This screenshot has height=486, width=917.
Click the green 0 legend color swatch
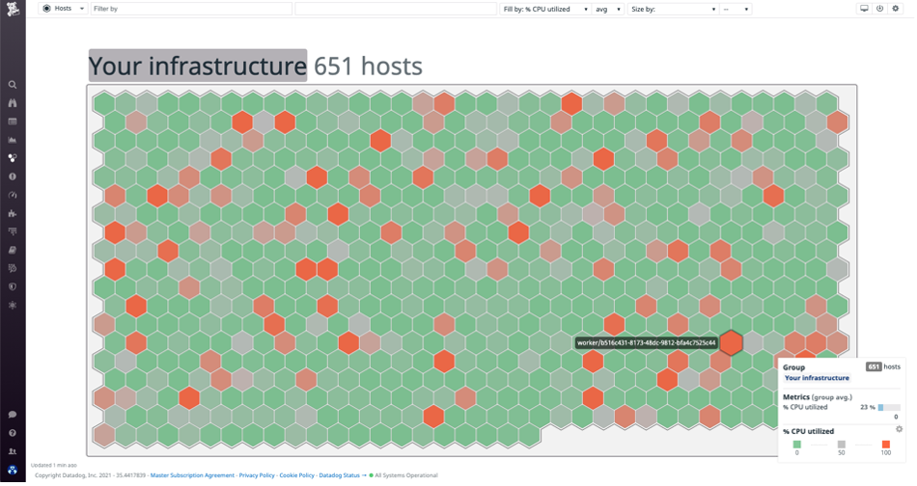point(796,445)
